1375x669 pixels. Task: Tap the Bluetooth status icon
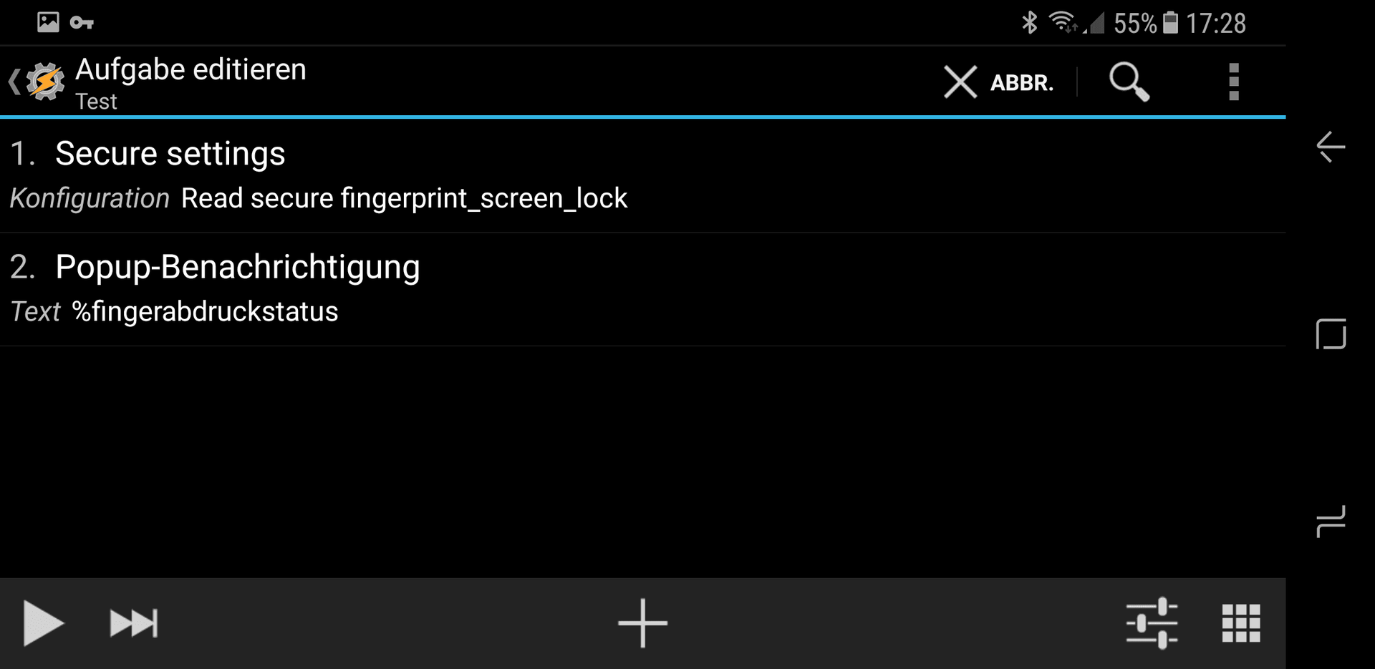click(1029, 22)
